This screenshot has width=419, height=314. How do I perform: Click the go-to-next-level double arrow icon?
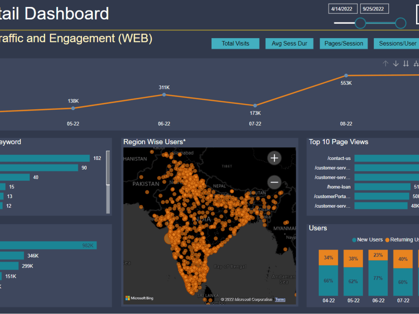tap(406, 63)
